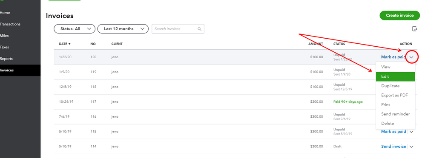Choose Send reminder menu entry

coord(396,114)
